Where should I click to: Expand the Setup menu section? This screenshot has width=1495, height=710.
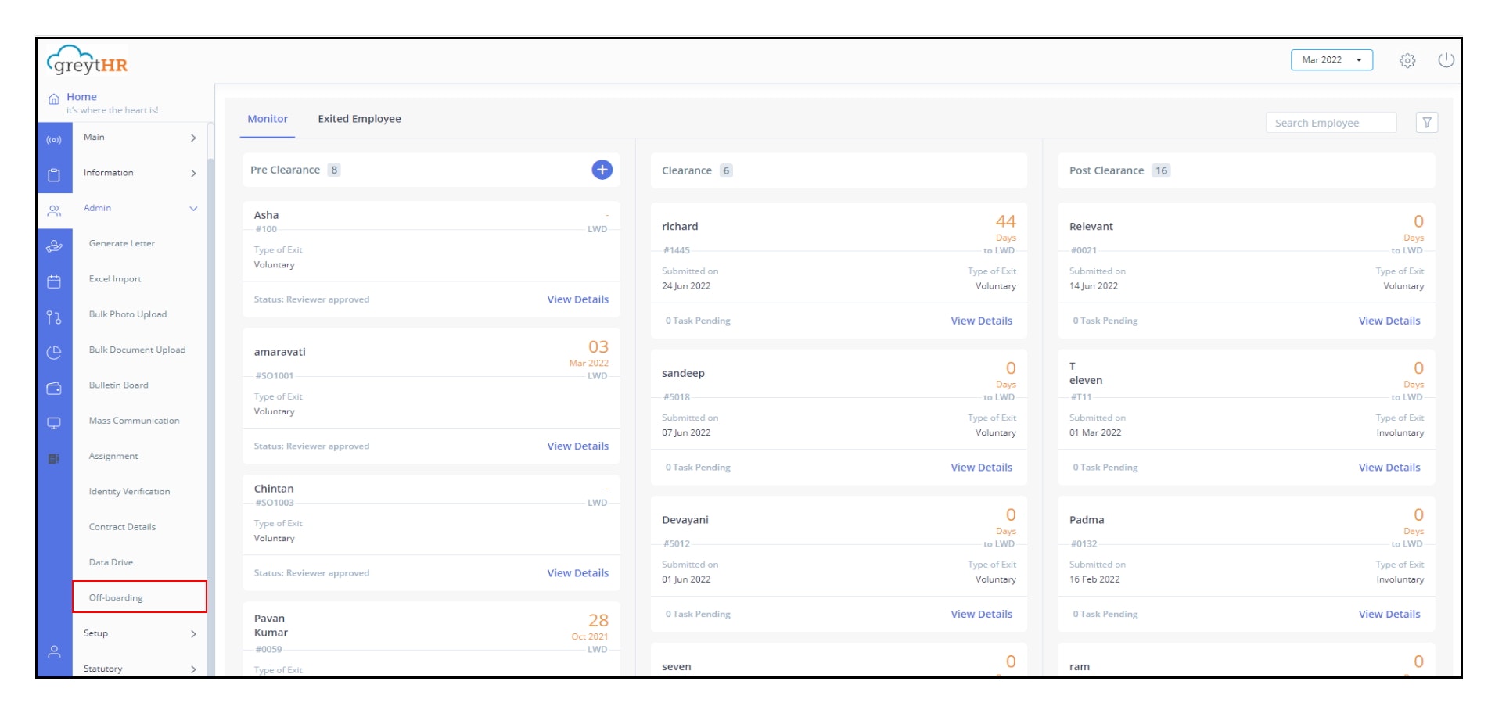coord(140,633)
